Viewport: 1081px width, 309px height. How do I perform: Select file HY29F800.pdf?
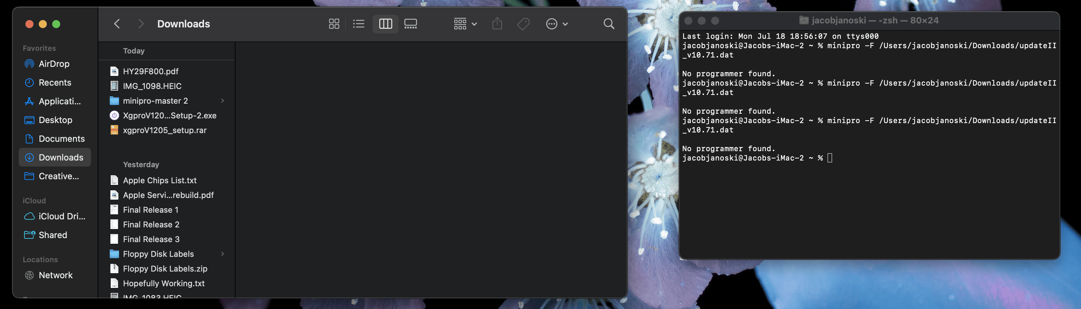click(x=167, y=71)
